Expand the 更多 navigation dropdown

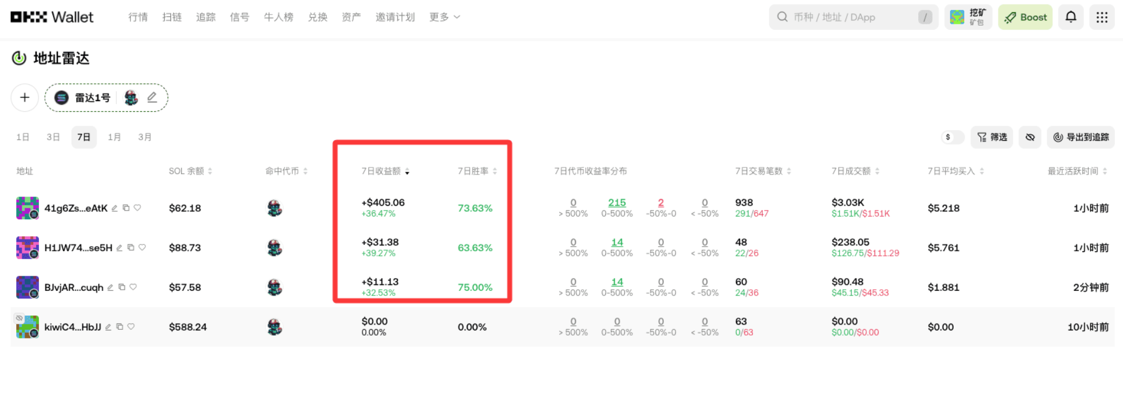pos(445,17)
